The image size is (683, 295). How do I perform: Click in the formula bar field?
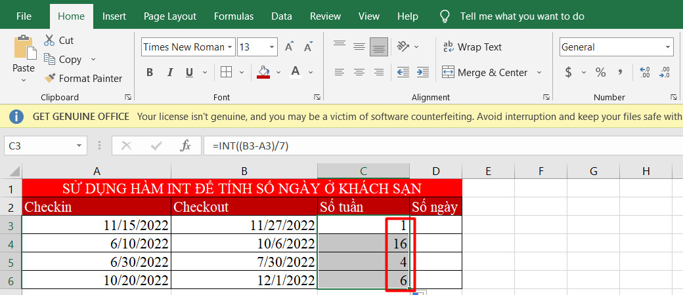point(443,146)
